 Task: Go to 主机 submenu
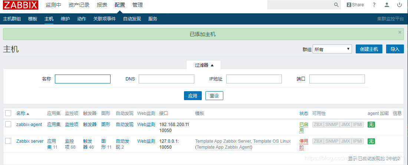pos(49,19)
